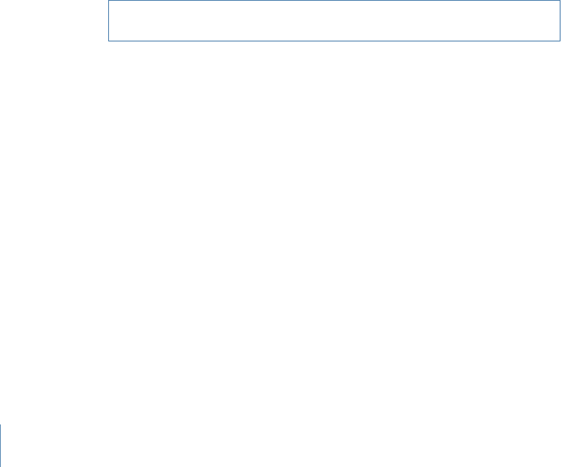Click the blank white area below the box
Screen dimensions: 561x467
click(x=334, y=233)
